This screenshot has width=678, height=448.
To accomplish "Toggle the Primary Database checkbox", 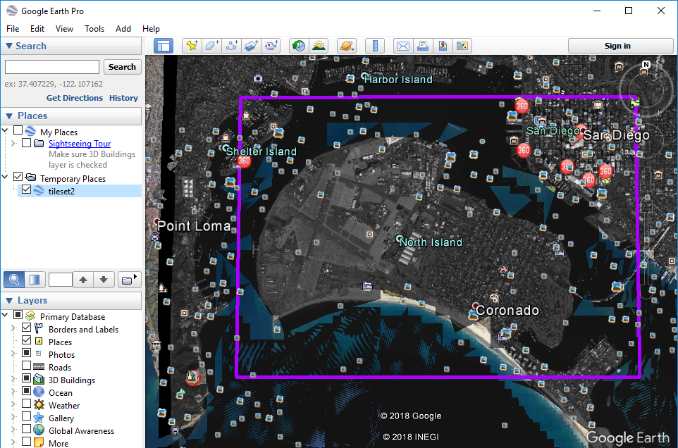I will [18, 314].
